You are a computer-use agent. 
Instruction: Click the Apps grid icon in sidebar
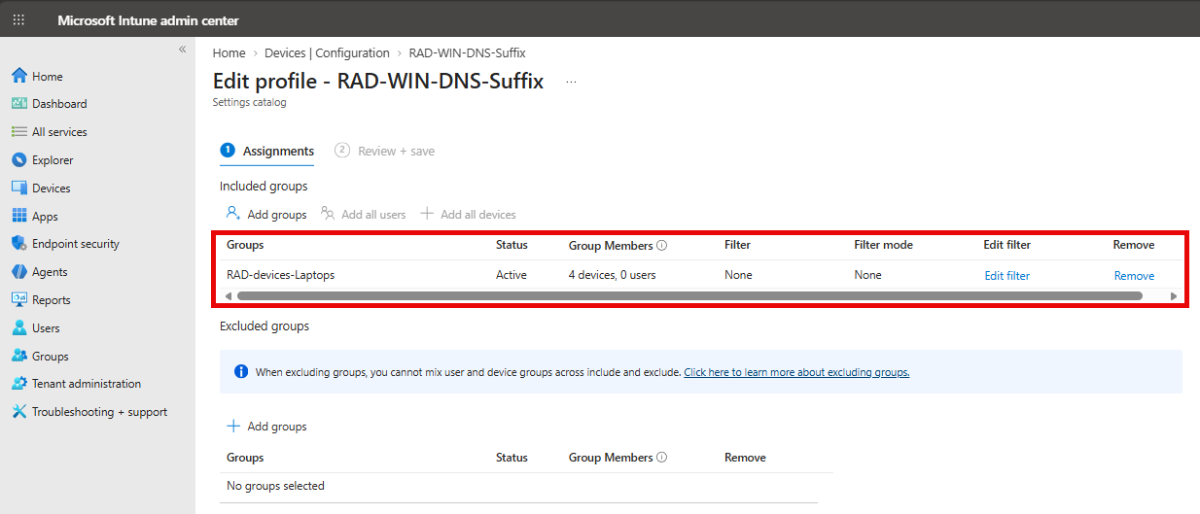pyautogui.click(x=18, y=217)
